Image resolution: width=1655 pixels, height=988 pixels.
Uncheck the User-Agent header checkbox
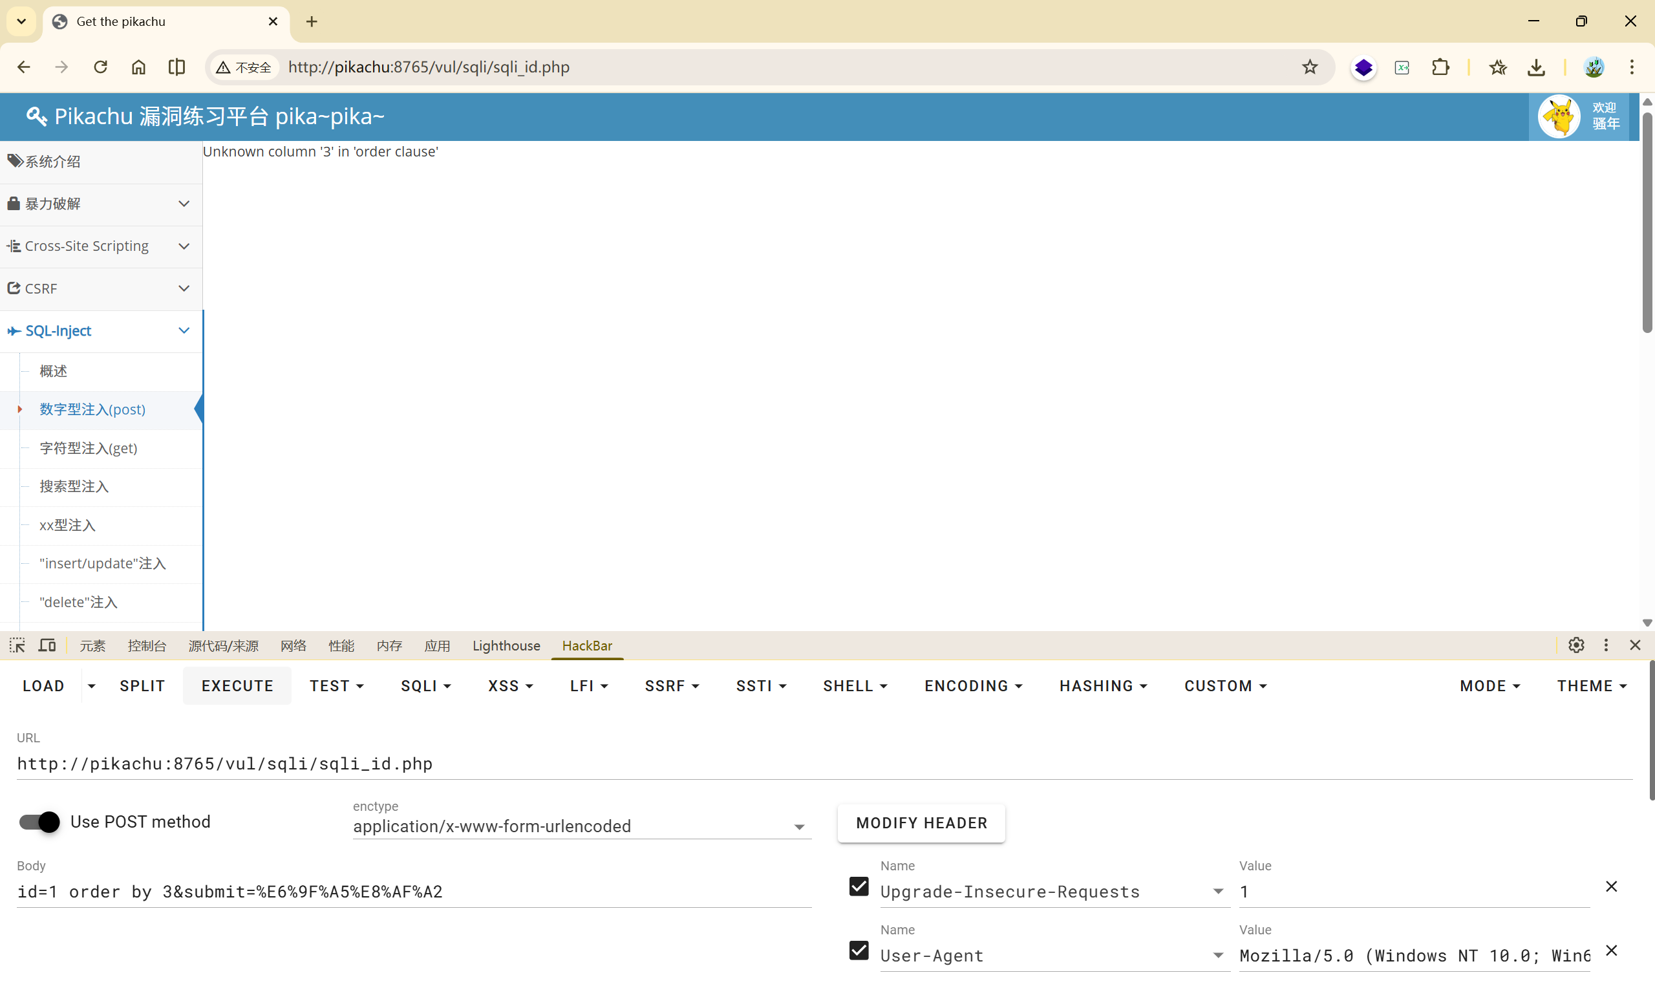point(859,950)
